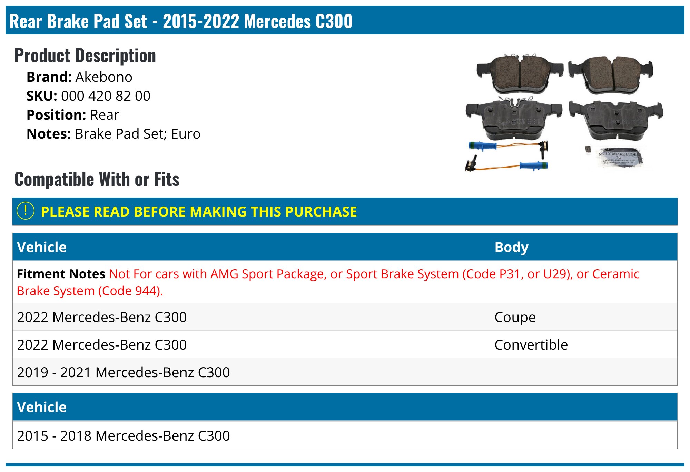Click the 'Please Read Before Making This Purchase' banner
Image resolution: width=690 pixels, height=472 pixels.
click(199, 212)
